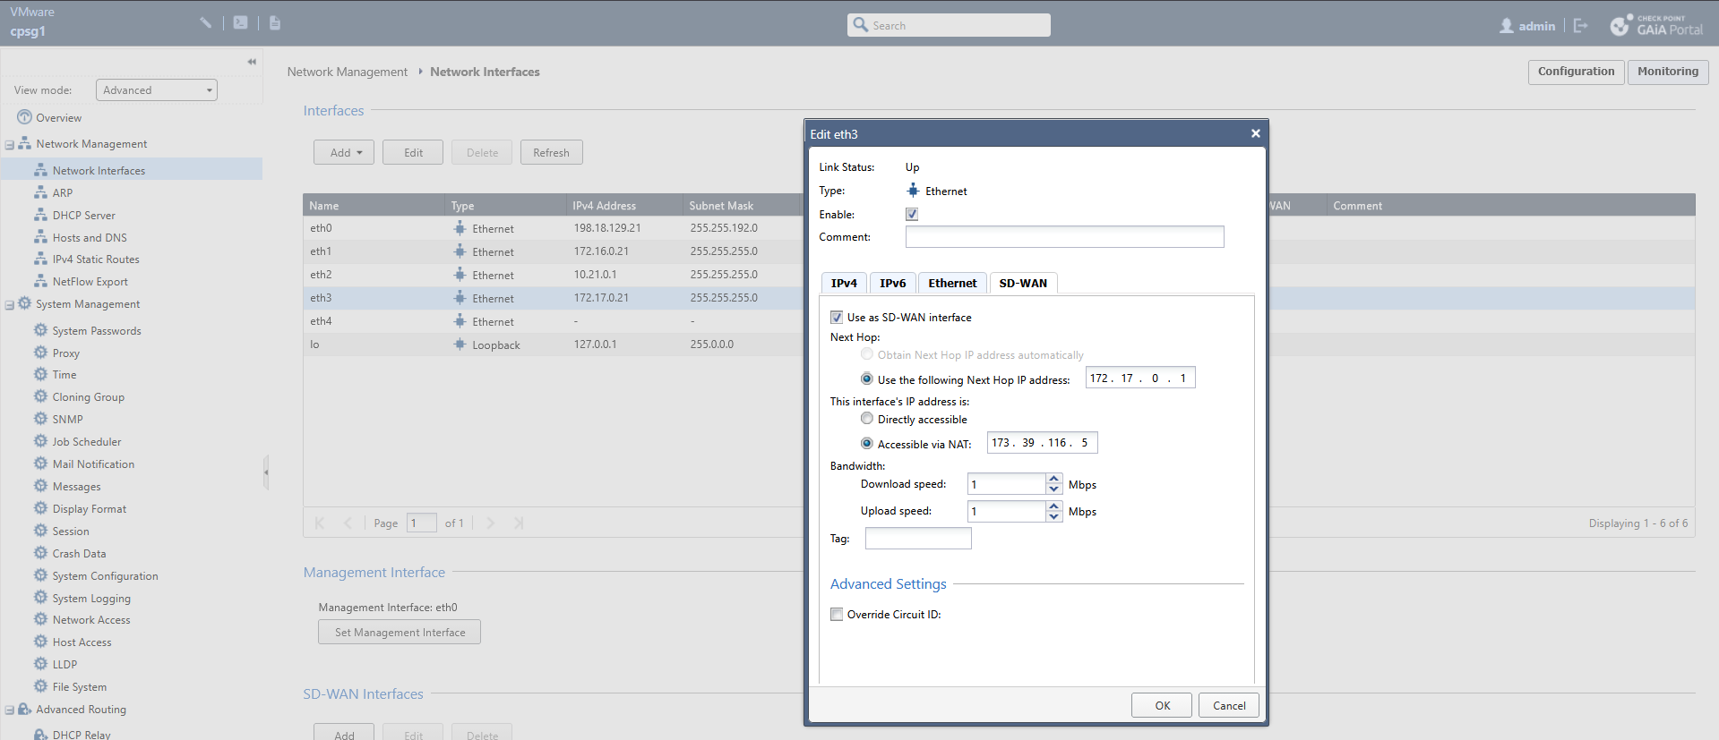Viewport: 1719px width, 740px height.
Task: Click the Overview icon in the sidebar
Action: [24, 117]
